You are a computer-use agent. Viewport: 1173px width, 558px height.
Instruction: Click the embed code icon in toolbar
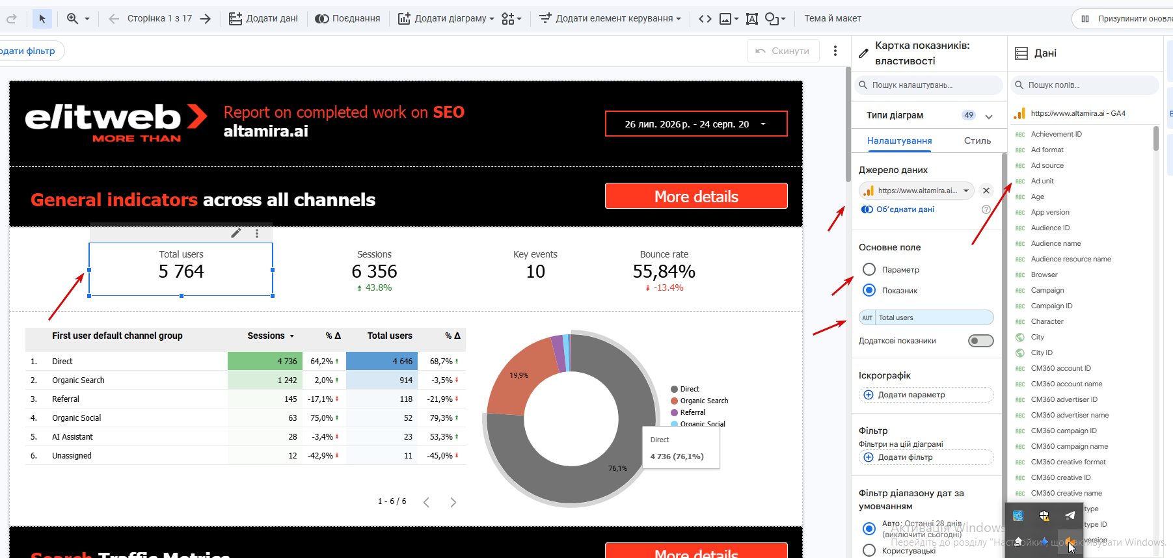[x=705, y=19]
